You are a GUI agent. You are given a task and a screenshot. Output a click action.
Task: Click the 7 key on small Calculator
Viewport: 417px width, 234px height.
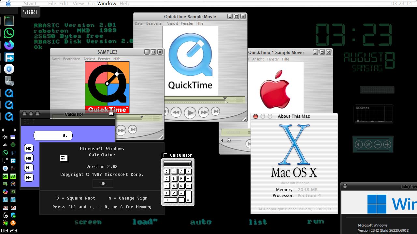[x=167, y=178]
